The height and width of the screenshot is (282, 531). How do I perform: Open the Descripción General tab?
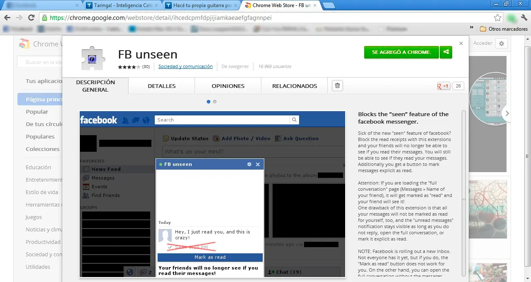[x=95, y=86]
